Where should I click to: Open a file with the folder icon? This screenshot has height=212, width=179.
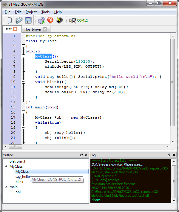pyautogui.click(x=19, y=20)
